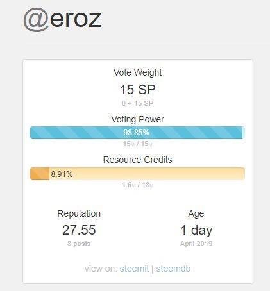Click the Age label

point(196,213)
